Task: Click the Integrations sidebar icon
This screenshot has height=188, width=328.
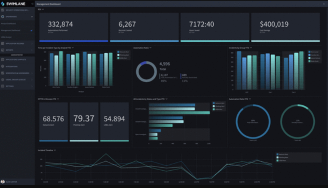Action: (3, 66)
